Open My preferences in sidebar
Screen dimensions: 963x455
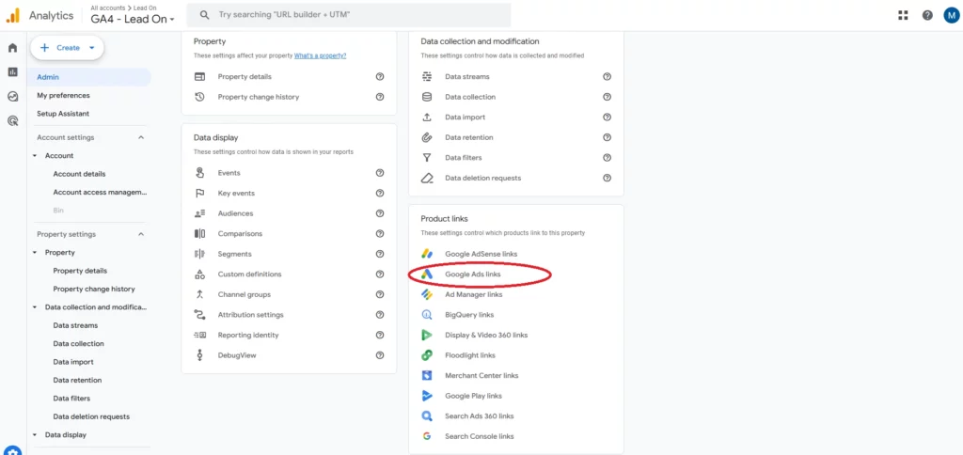pos(63,95)
